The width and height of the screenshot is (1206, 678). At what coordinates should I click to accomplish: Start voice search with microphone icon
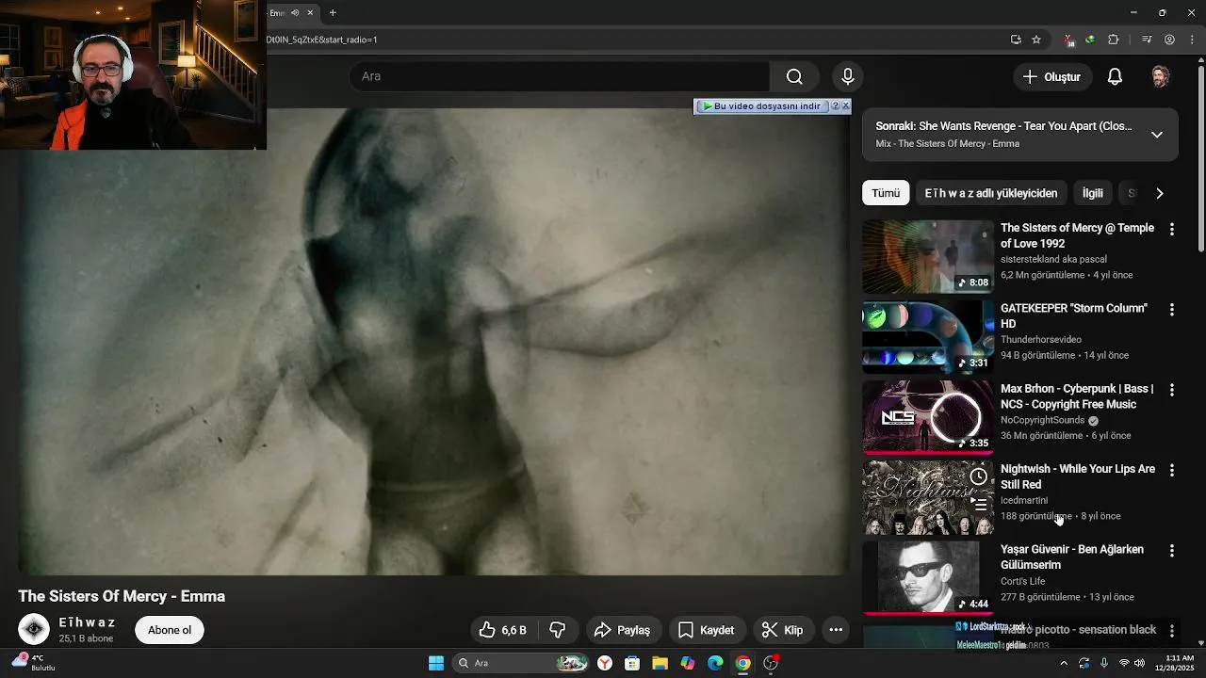pyautogui.click(x=847, y=76)
